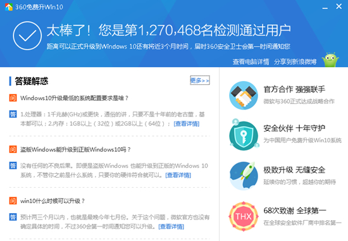Image resolution: width=348 pixels, height=241 pixels.
Task: Click the subtitle 延续你的习惯，超越你的期待
Action: [x=300, y=182]
